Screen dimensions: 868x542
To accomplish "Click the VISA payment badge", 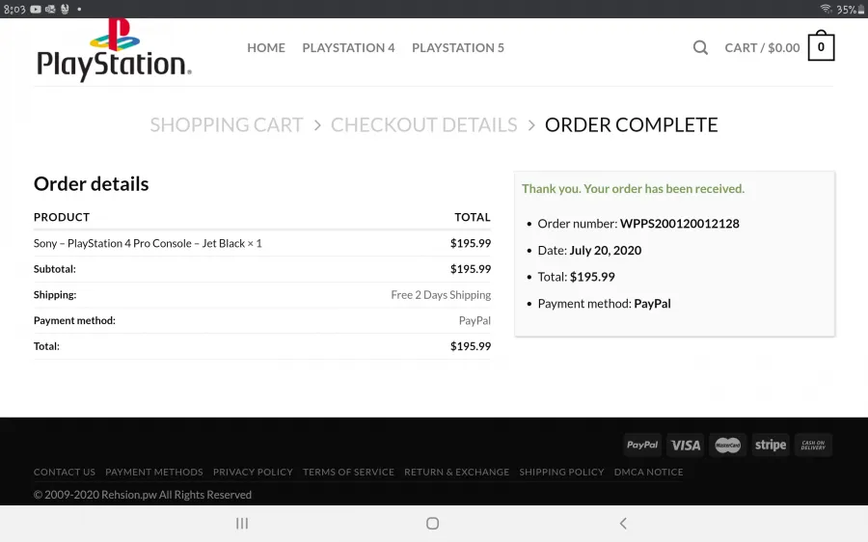I will [x=686, y=445].
